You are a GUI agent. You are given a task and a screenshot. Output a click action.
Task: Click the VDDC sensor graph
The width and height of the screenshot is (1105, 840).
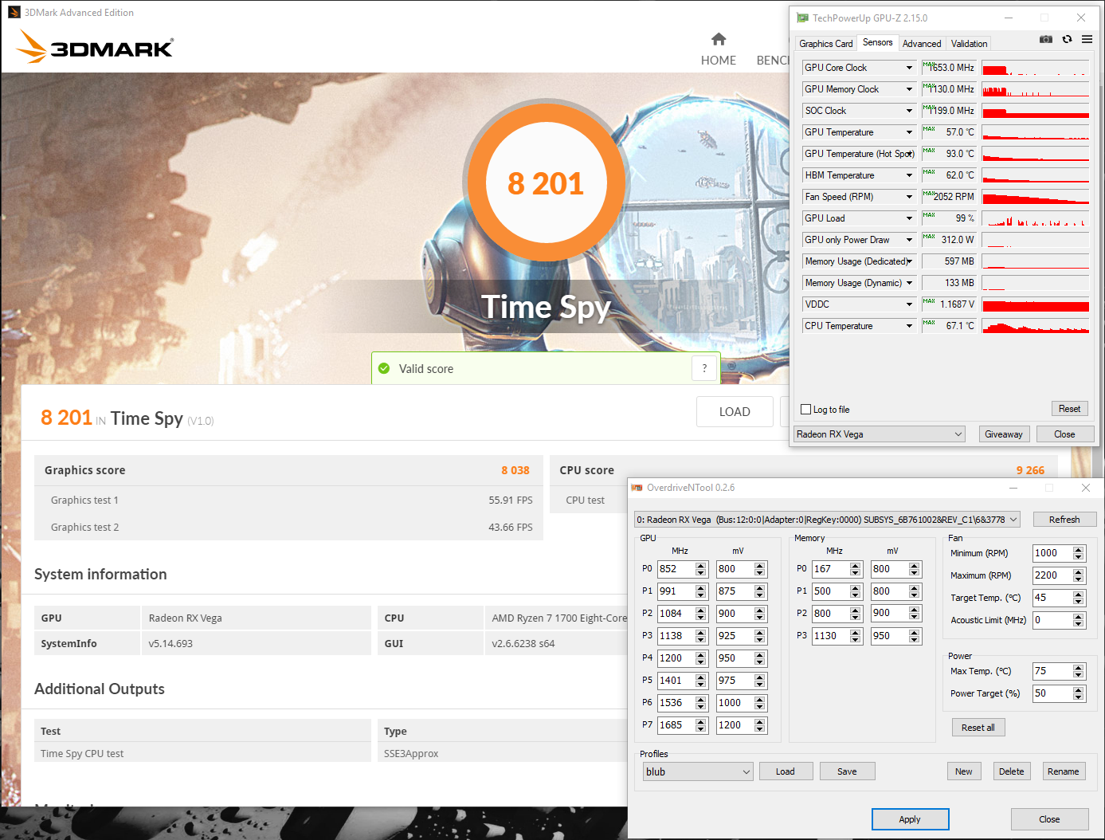tap(1036, 304)
